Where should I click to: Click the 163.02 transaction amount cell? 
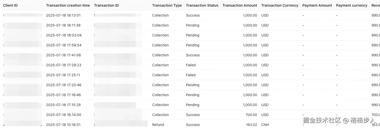click(251, 125)
